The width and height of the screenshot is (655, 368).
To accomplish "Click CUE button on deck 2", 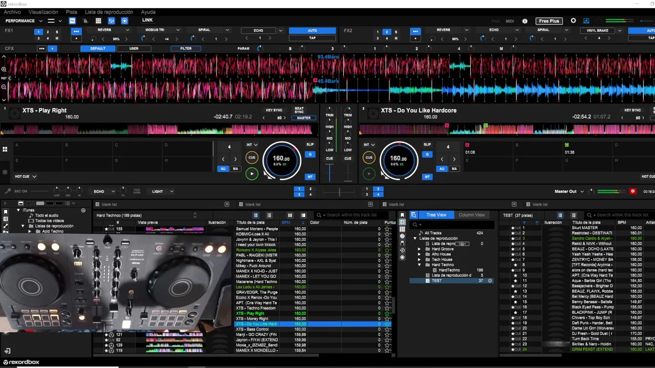I will (x=369, y=158).
